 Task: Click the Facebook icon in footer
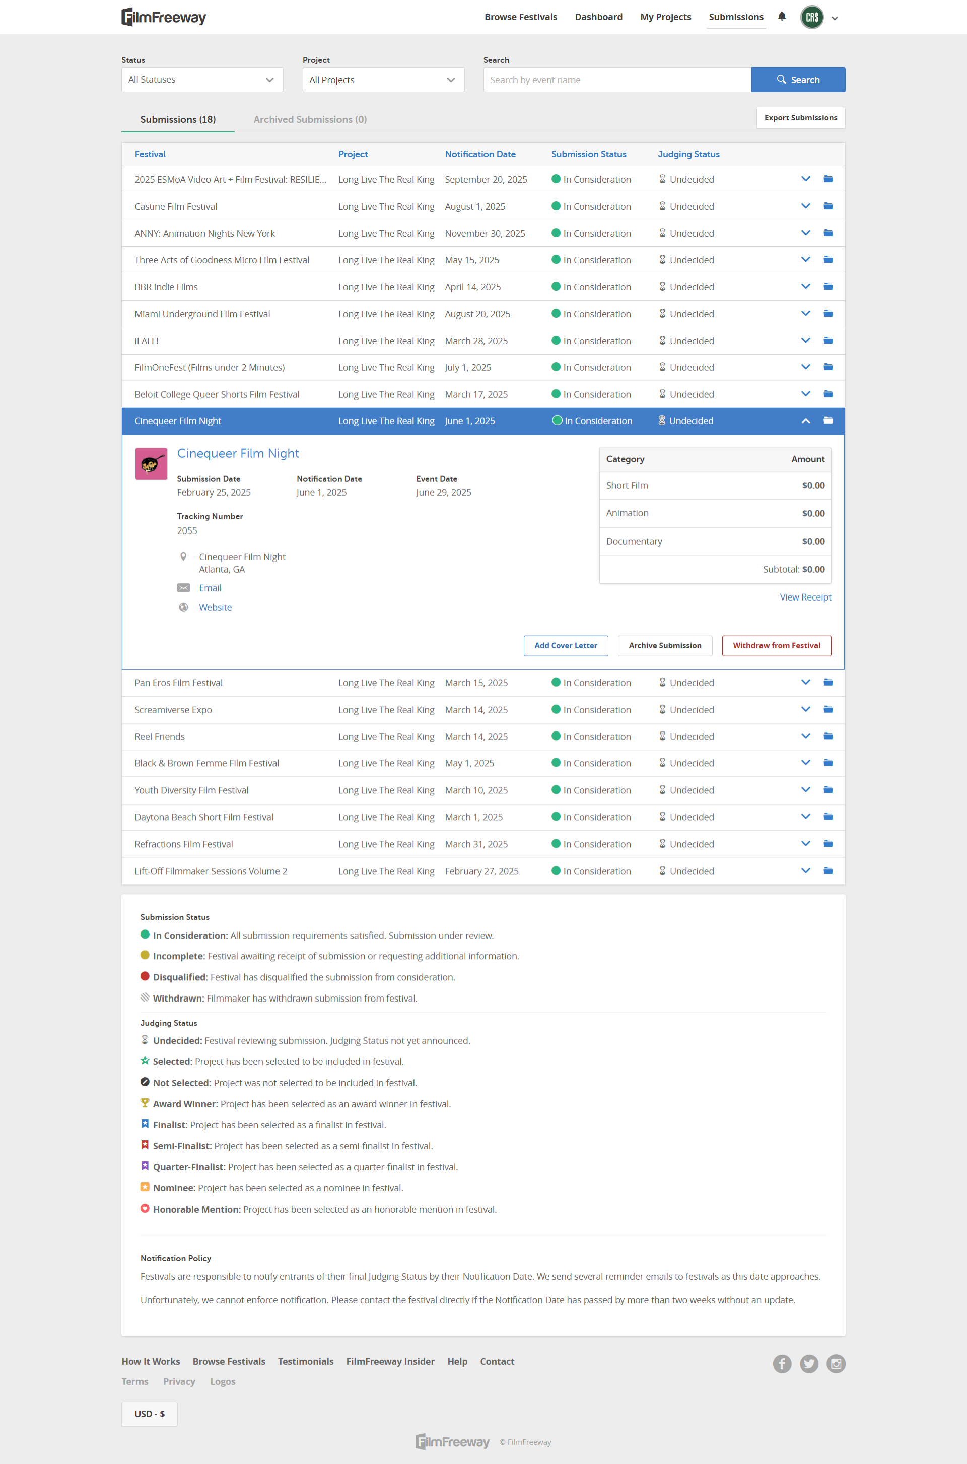tap(782, 1363)
